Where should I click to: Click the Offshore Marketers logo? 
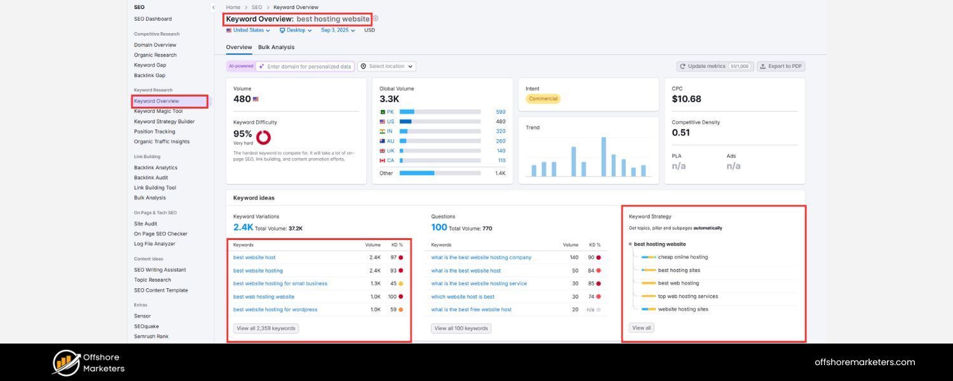click(x=87, y=362)
